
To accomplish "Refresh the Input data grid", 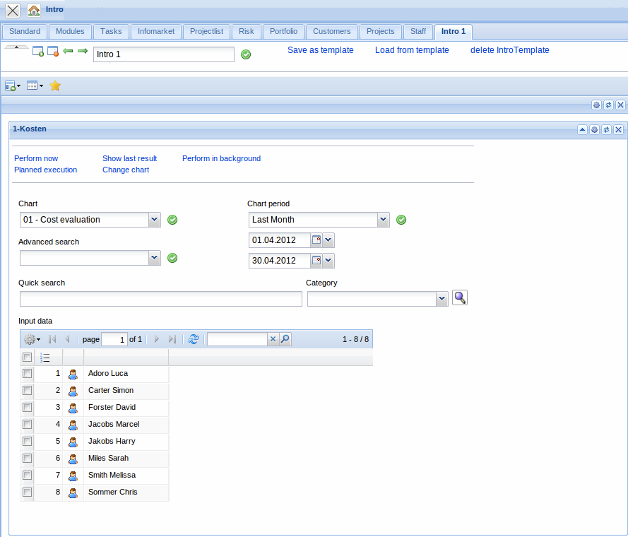I will tap(194, 340).
